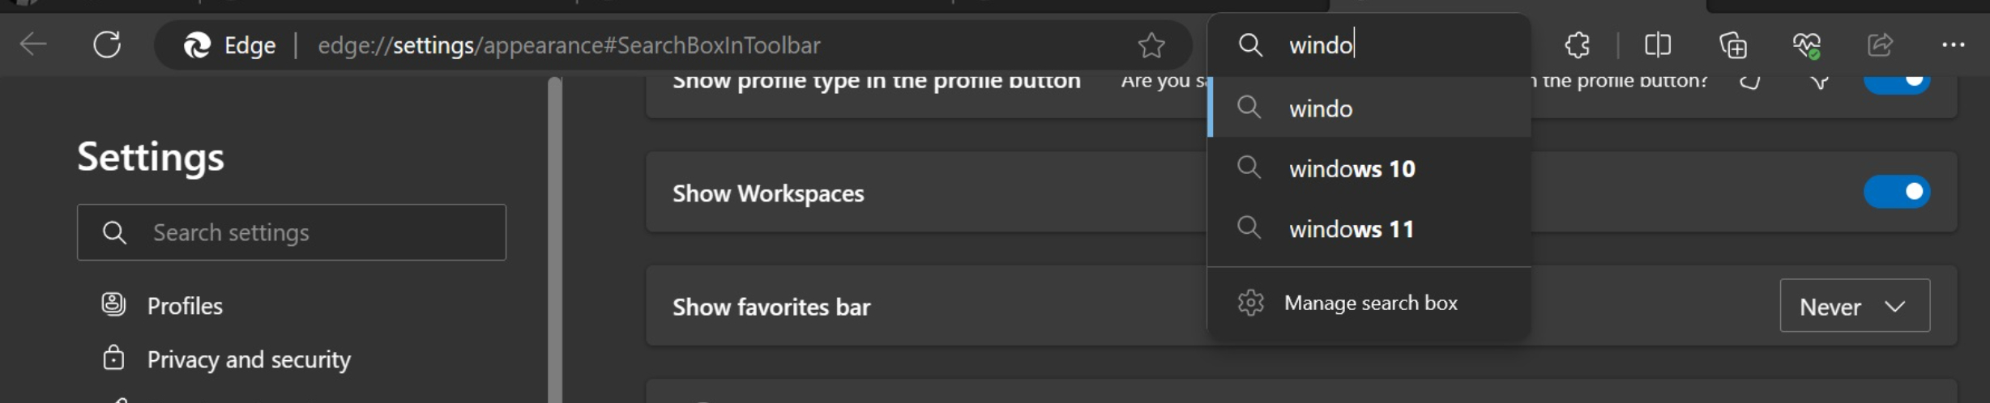Open Browser essentials heart icon
This screenshot has height=403, width=1990.
(1807, 45)
